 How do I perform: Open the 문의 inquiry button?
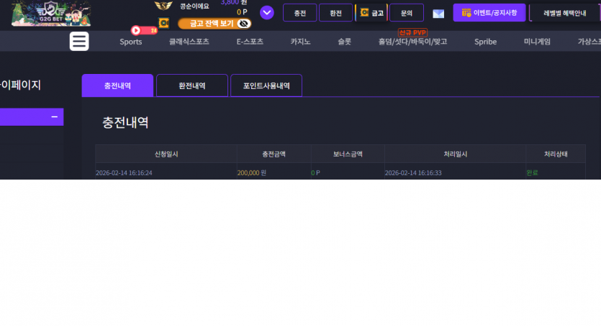(406, 13)
